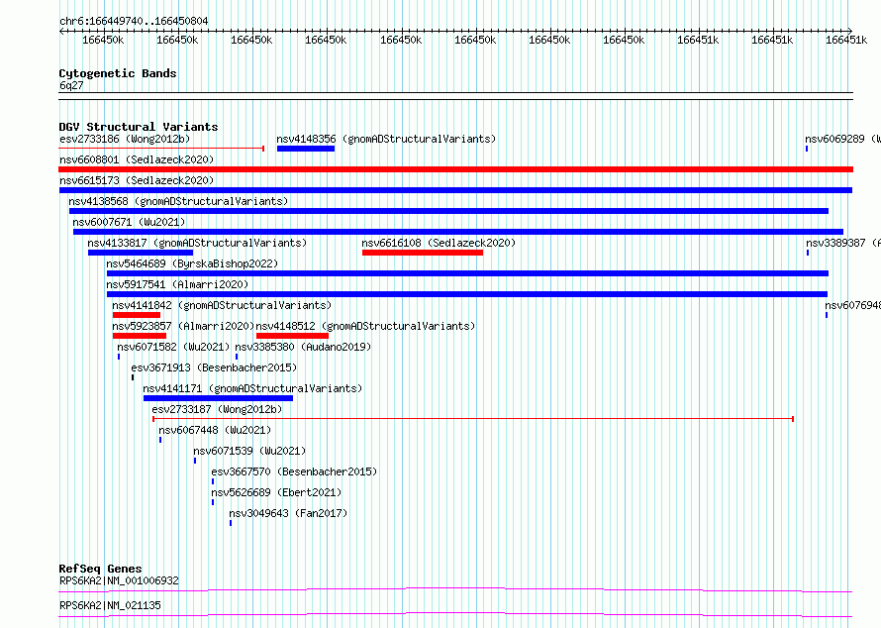Viewport: 881px width, 628px height.
Task: Click the nsv5464689 (ByrskaBishop2022) label
Action: 192,263
